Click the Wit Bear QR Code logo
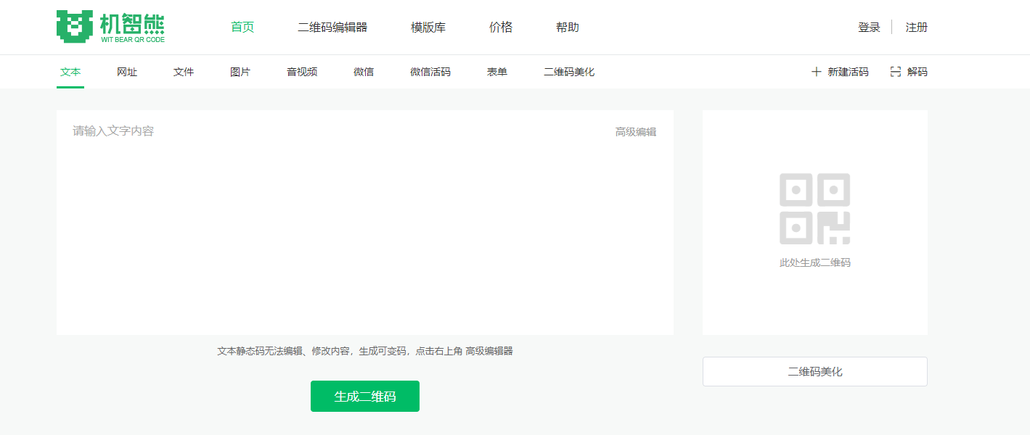This screenshot has width=1030, height=435. 109,25
